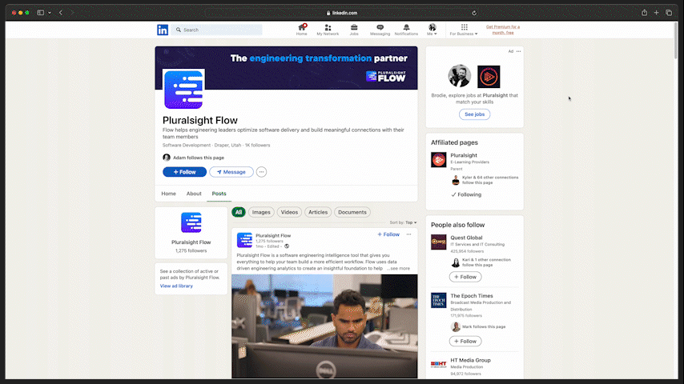Screen dimensions: 684x384
Task: Click 'Kyler & 64 other connections' text
Action: [x=490, y=180]
